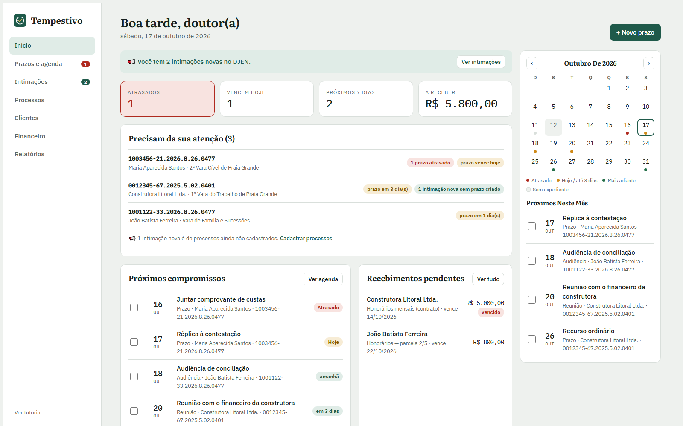Click Ver intimações button
Viewport: 683px width, 426px height.
[x=481, y=62]
